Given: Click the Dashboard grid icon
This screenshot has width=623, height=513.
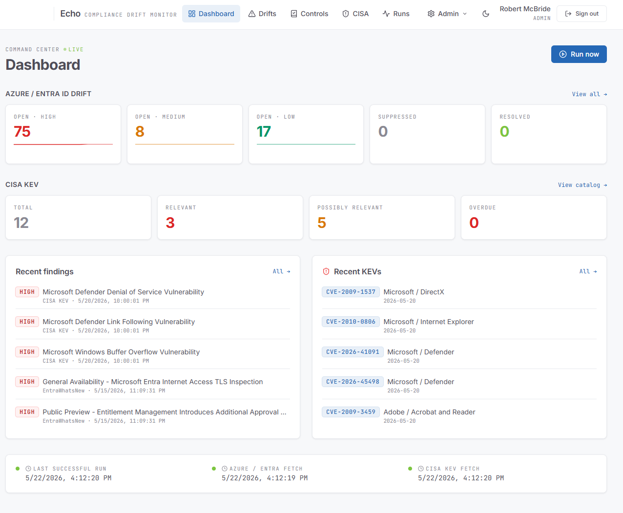Looking at the screenshot, I should pyautogui.click(x=192, y=14).
